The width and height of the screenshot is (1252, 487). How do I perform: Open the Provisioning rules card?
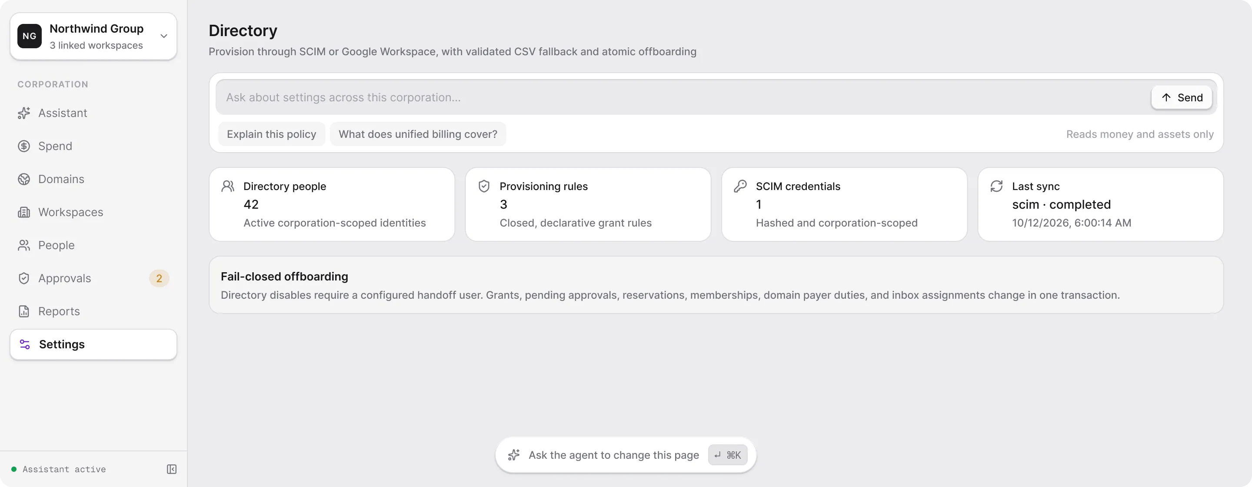click(588, 205)
